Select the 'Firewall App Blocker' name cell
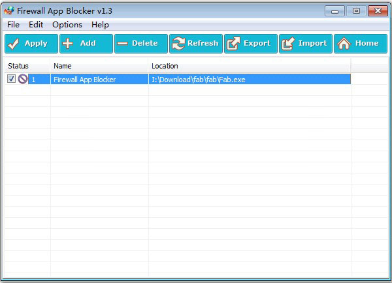The image size is (392, 283). point(99,80)
